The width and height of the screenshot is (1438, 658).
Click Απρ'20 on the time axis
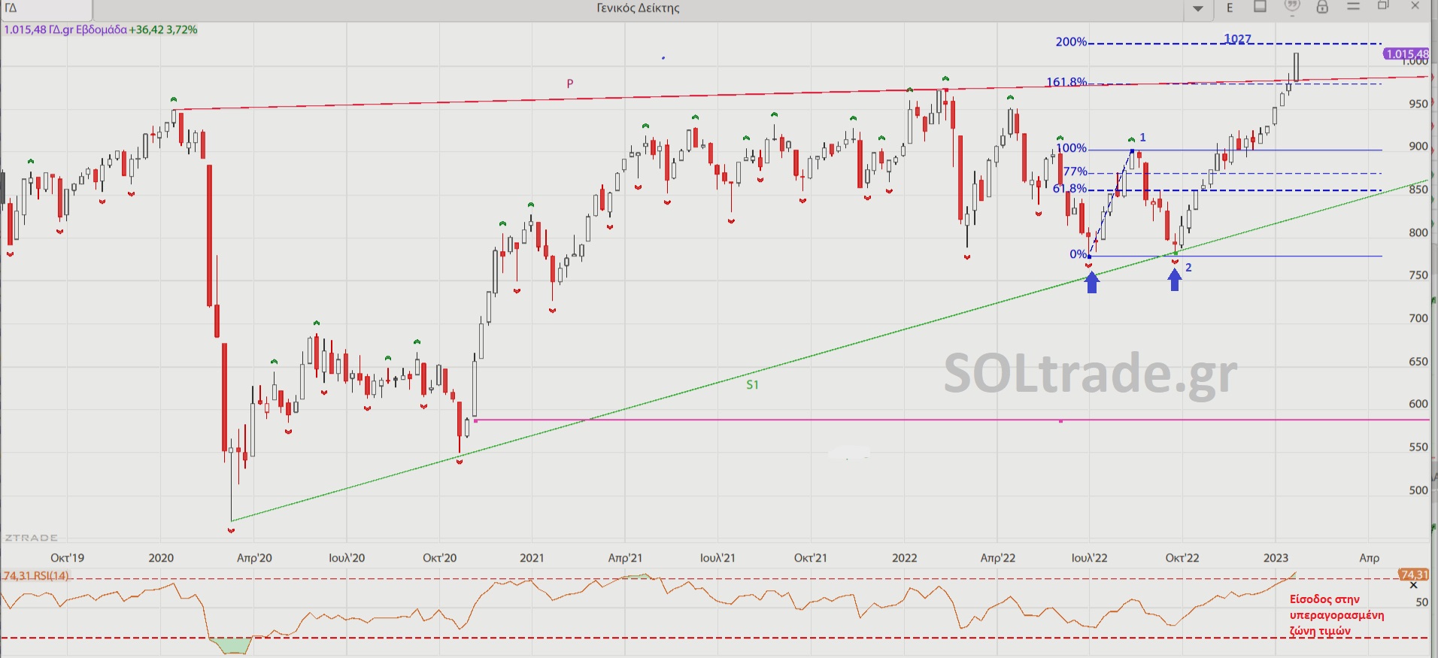pos(254,558)
